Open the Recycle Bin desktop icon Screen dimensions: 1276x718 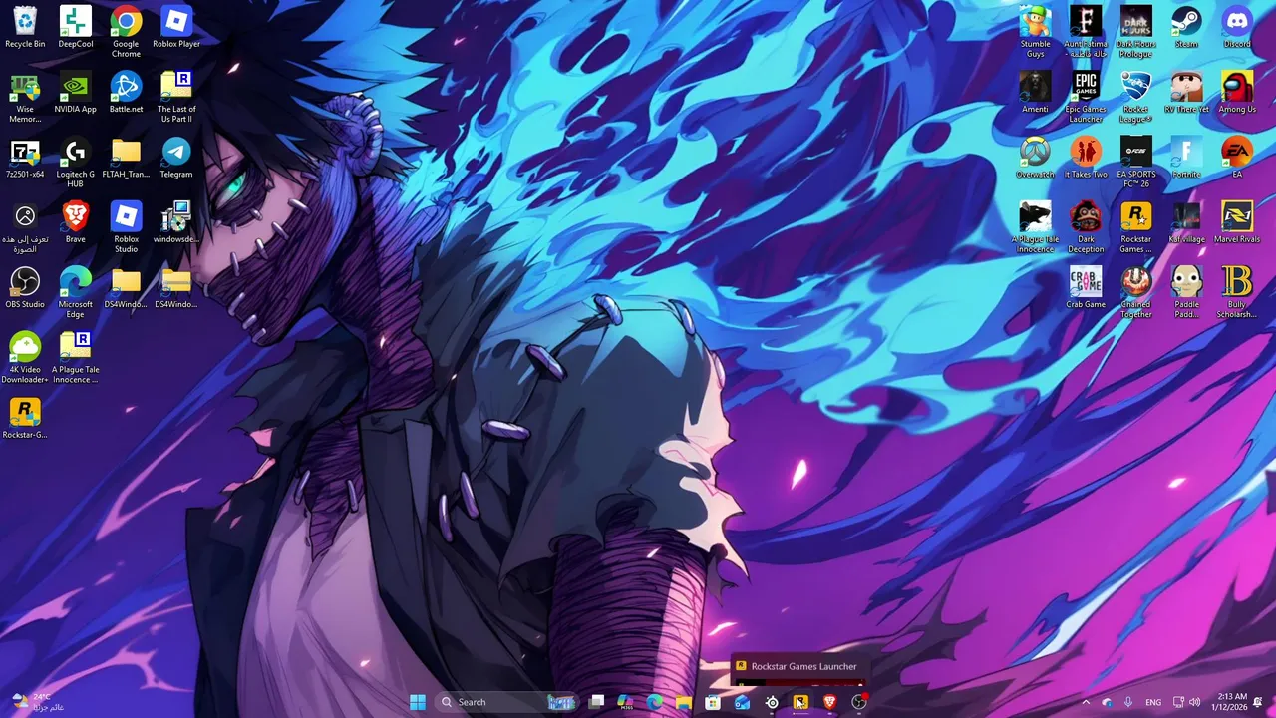25,27
